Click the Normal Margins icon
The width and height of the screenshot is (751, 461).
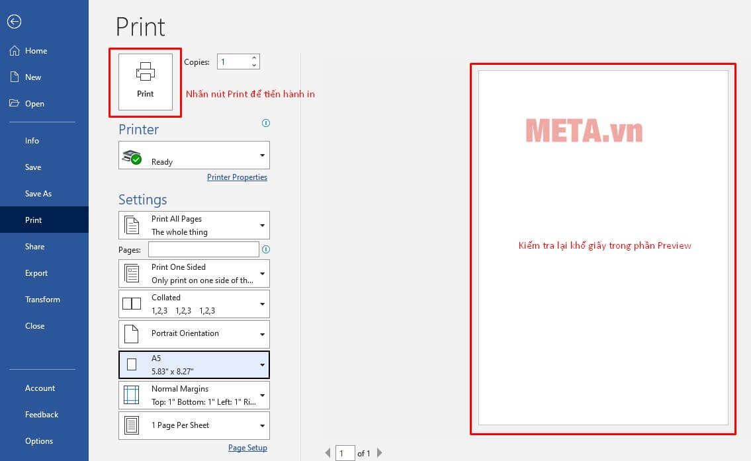(131, 395)
